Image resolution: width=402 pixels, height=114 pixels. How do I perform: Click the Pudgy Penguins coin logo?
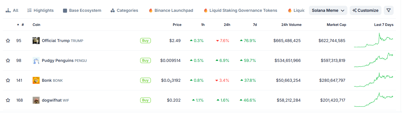(x=36, y=60)
